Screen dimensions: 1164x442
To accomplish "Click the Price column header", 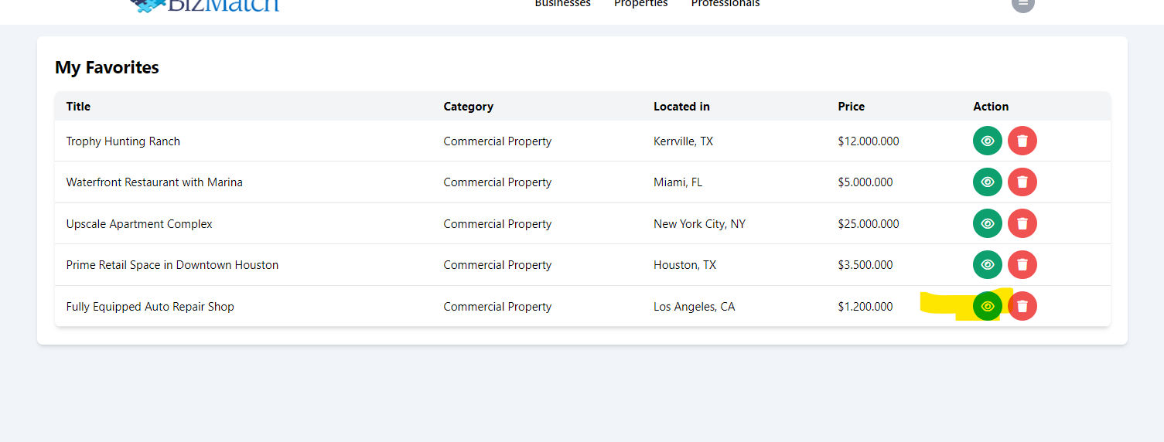I will click(851, 107).
